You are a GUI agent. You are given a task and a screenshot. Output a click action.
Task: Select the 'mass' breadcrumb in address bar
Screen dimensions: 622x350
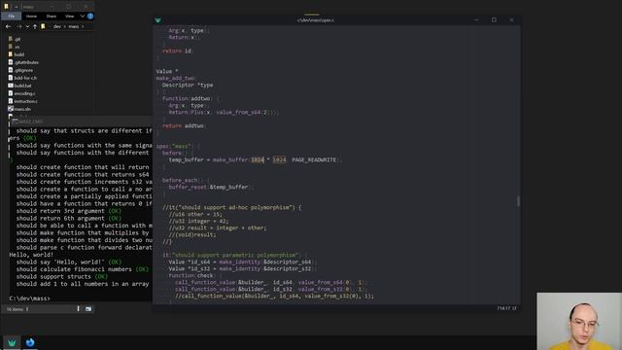pos(74,26)
